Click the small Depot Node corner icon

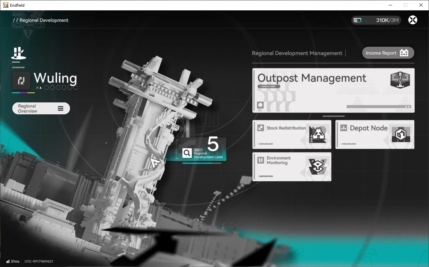[x=344, y=128]
